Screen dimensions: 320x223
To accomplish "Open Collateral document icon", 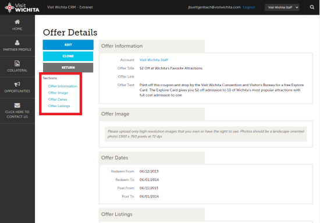I will [x=17, y=63].
